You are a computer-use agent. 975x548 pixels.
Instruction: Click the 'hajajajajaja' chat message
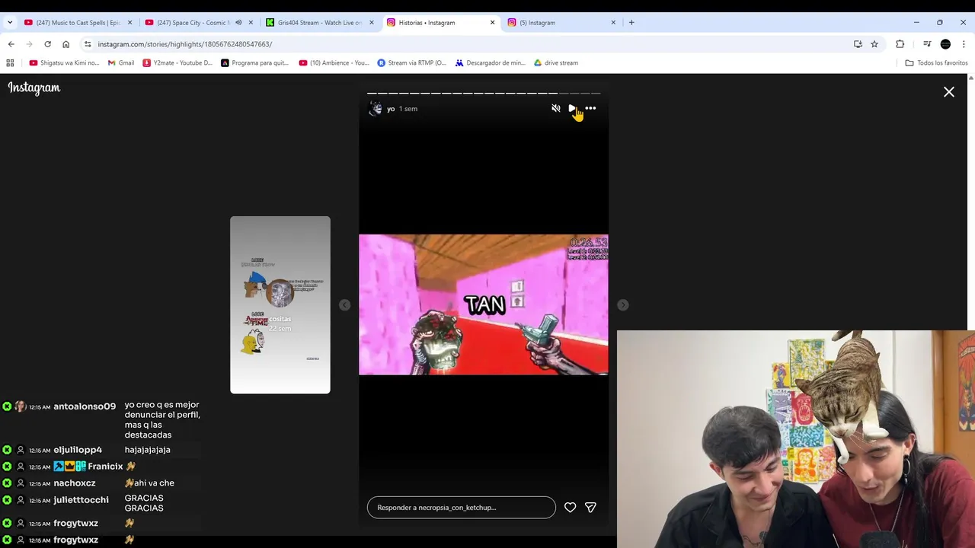[x=147, y=450]
